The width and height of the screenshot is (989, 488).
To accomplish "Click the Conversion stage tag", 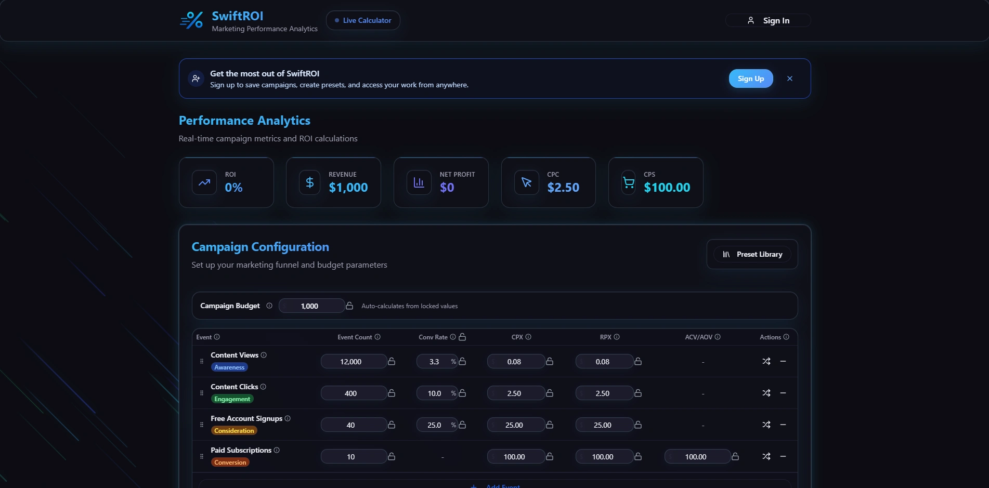I will [230, 462].
